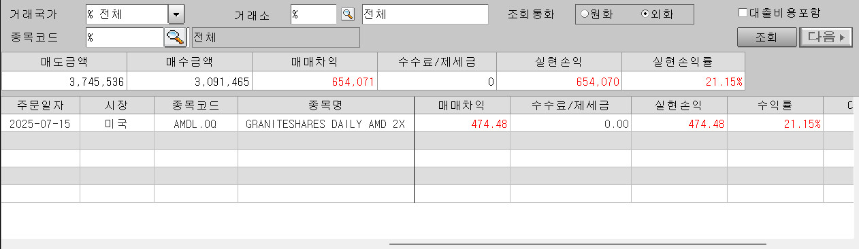Viewport: 859px width, 249px height.
Task: Click the 수익률 column header
Action: [775, 105]
